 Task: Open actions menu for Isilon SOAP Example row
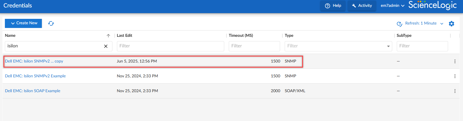click(x=455, y=91)
